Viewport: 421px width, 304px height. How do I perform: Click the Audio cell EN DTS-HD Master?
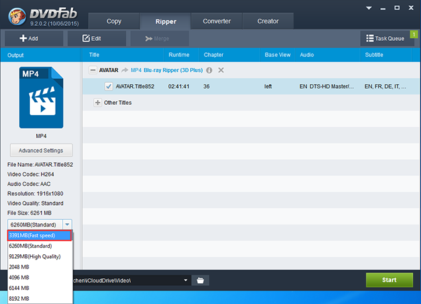tap(326, 86)
